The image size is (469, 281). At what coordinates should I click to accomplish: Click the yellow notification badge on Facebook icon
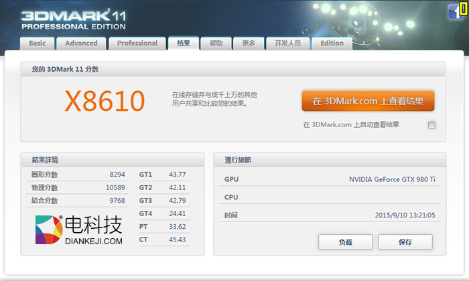tap(463, 10)
